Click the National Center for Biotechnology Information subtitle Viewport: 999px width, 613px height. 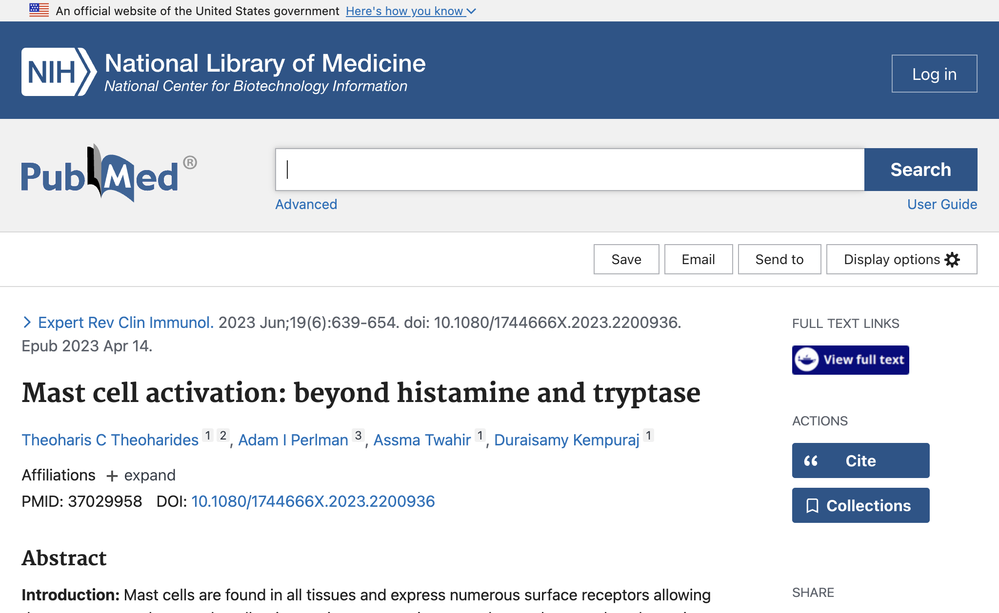(256, 86)
